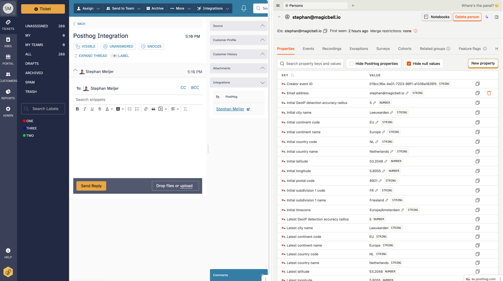This screenshot has height=281, width=503.
Task: Apply a numbered list in the reply editor
Action: point(137,109)
